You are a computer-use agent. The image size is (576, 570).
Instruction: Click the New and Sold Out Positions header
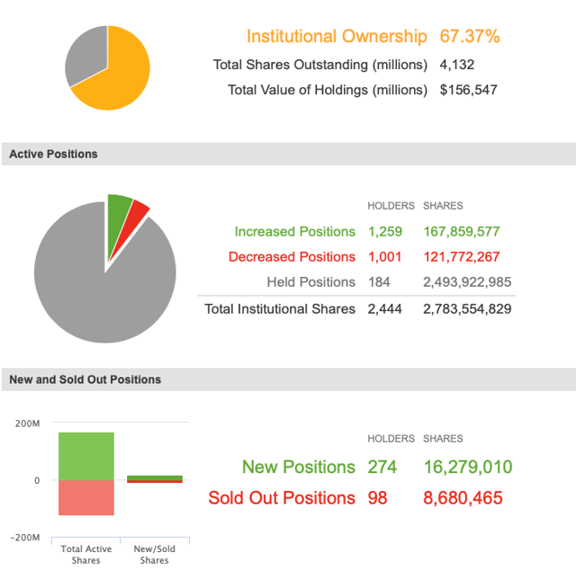(85, 379)
